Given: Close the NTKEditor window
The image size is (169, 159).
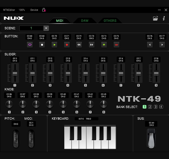Looking at the screenshot, I should [x=166, y=10].
